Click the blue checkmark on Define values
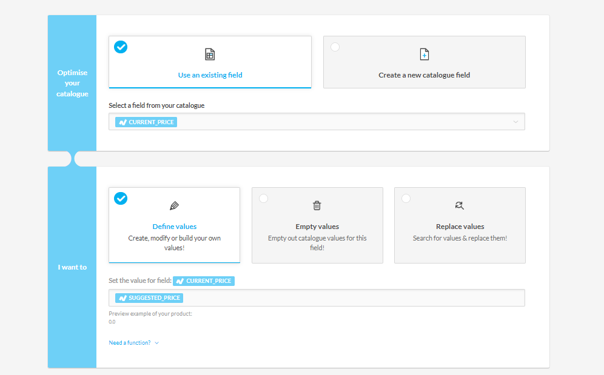The width and height of the screenshot is (604, 375). point(121,198)
